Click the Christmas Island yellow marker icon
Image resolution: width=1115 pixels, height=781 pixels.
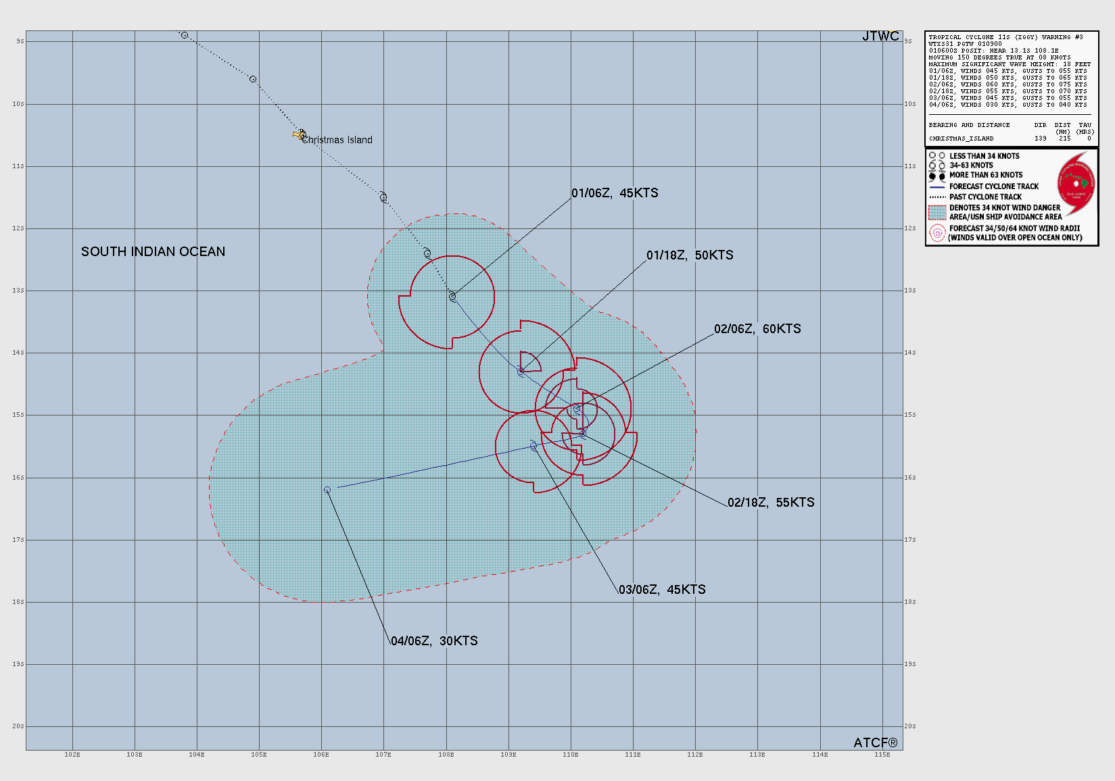[x=297, y=135]
